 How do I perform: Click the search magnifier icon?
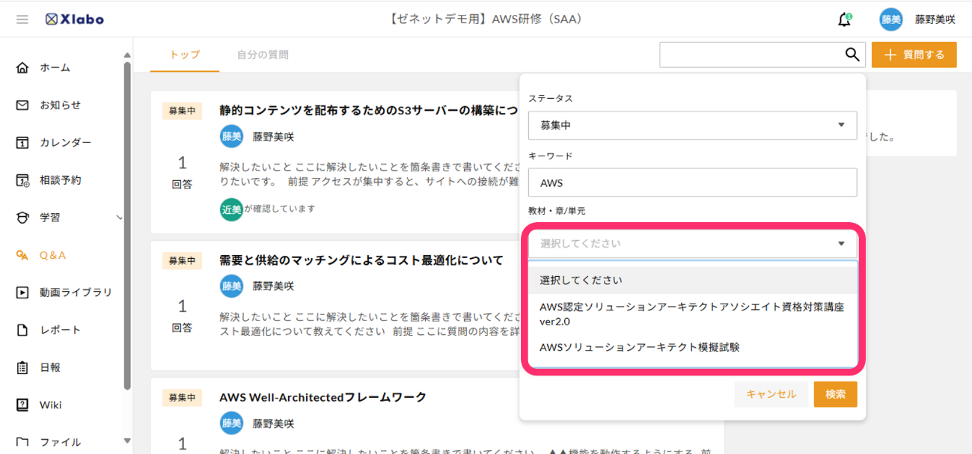pos(852,54)
